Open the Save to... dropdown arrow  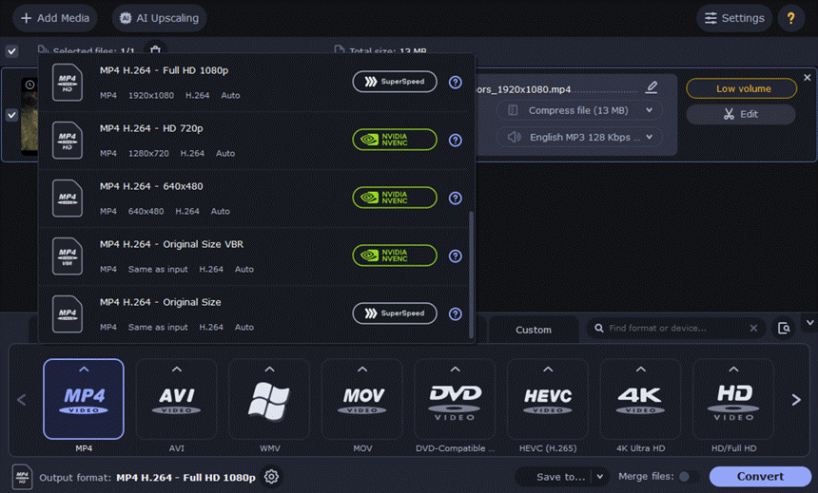[599, 477]
